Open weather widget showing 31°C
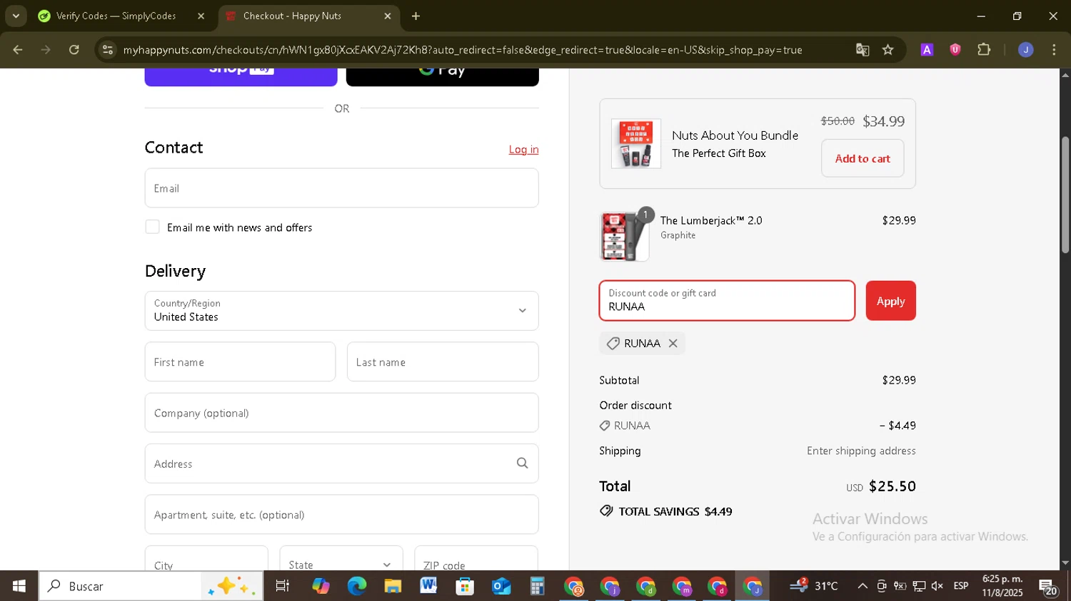Viewport: 1071px width, 601px height. tap(814, 586)
